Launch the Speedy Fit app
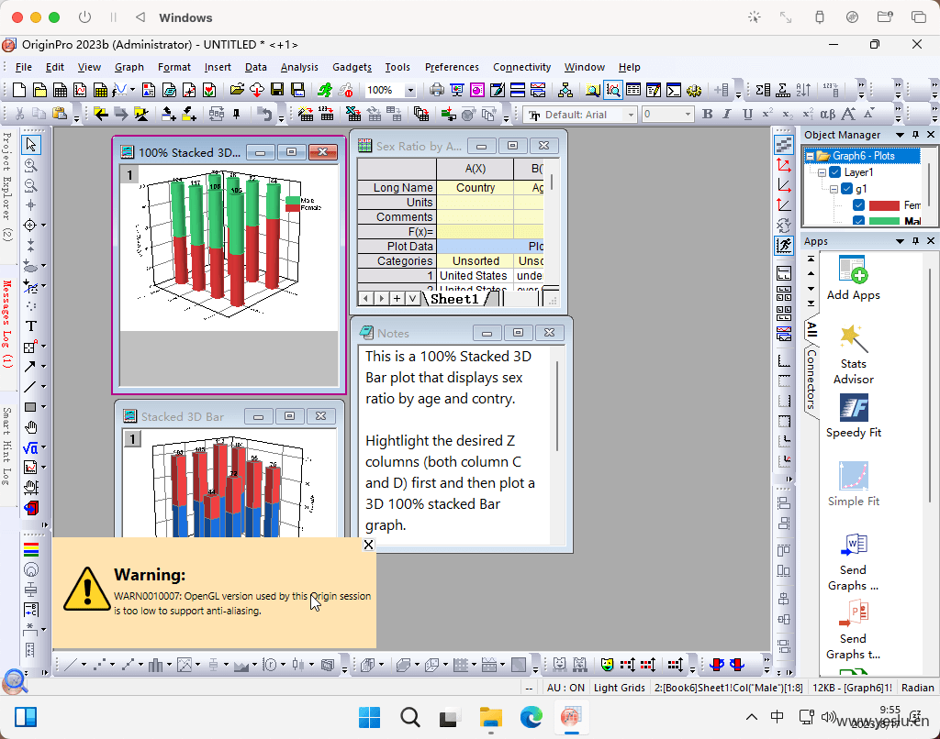 coord(853,415)
